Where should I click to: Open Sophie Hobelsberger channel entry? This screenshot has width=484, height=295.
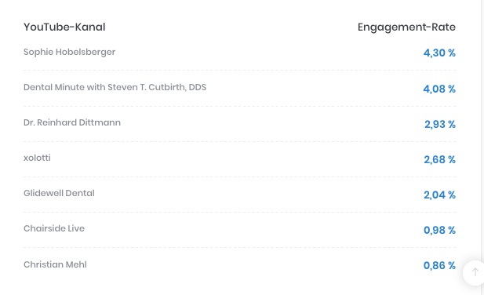[70, 52]
